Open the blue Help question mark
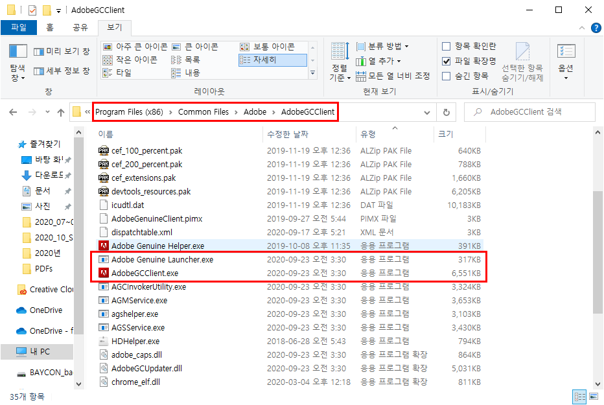 click(x=596, y=28)
